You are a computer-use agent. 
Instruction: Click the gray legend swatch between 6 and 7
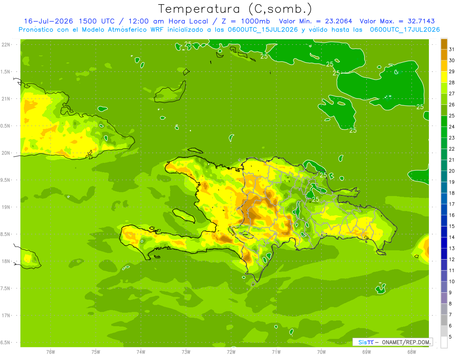[444, 320]
